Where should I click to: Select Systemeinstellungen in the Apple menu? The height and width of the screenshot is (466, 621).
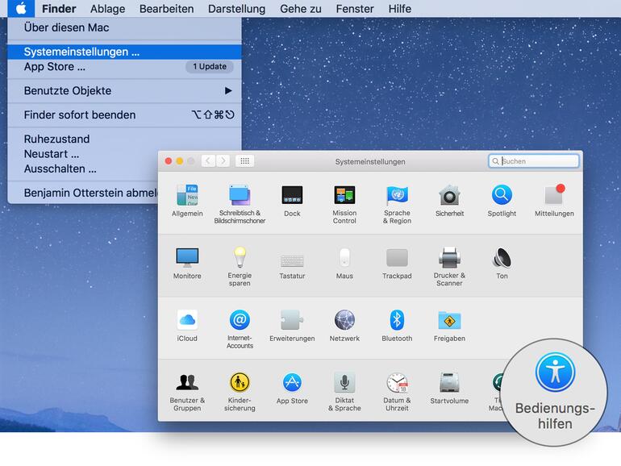pos(81,52)
